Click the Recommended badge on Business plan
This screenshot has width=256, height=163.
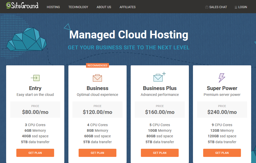(97, 65)
